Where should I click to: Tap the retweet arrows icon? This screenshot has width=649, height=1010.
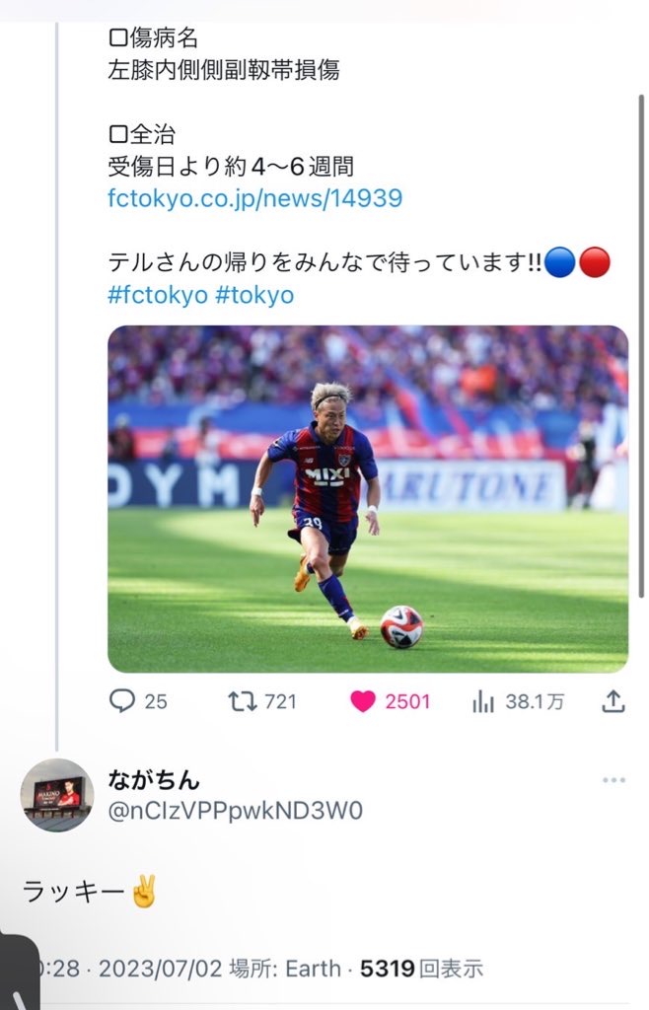[x=240, y=701]
